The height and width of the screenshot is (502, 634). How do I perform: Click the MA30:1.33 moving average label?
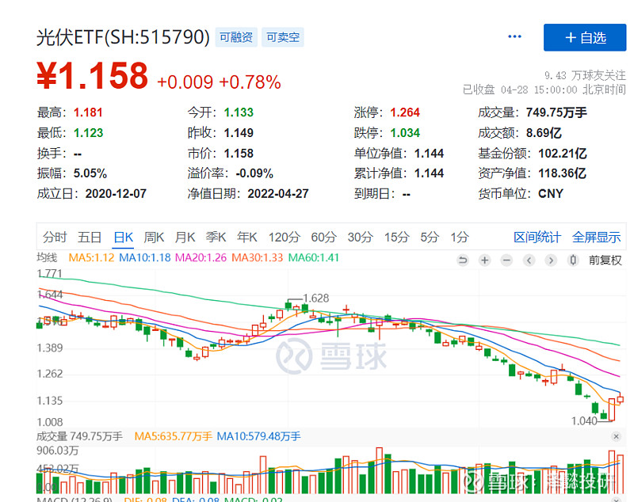(257, 257)
